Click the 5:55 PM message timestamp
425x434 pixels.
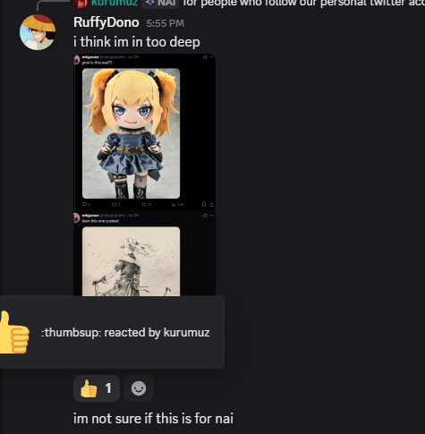tap(166, 23)
